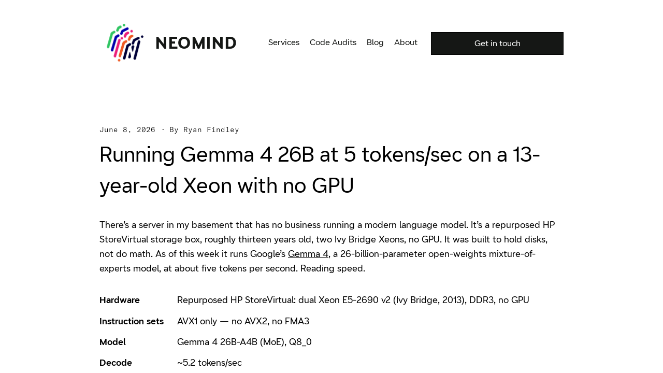The width and height of the screenshot is (663, 373).
Task: Click the Repurposed HP StoreVirtual hardware description
Action: (x=353, y=300)
